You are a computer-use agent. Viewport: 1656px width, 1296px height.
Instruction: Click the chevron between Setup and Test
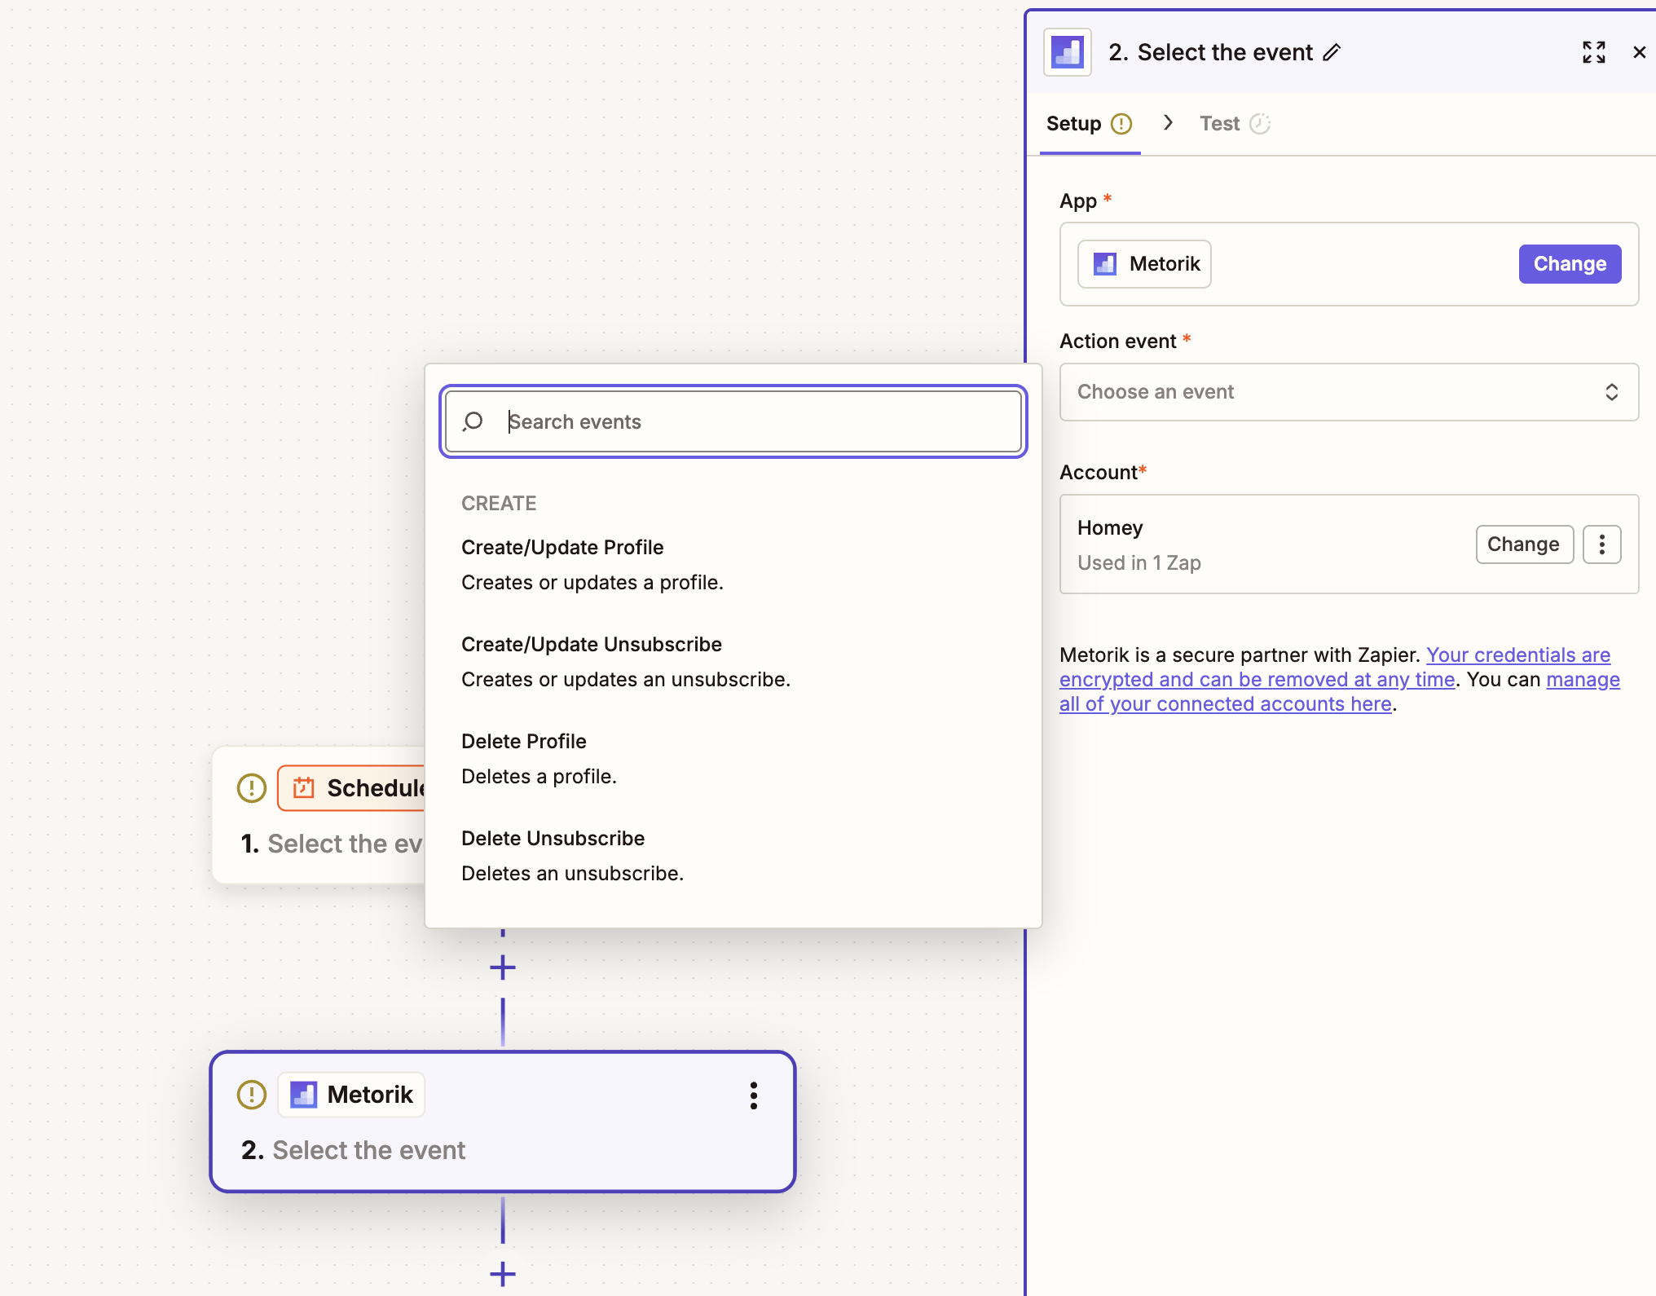coord(1168,123)
